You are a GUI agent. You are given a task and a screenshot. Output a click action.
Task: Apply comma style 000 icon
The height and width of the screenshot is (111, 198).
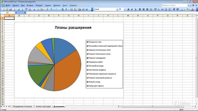[162, 9]
